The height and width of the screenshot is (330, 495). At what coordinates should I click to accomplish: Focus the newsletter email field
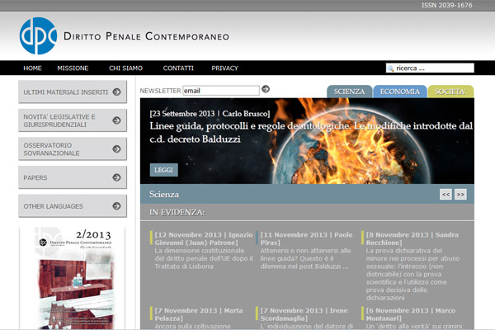(221, 91)
